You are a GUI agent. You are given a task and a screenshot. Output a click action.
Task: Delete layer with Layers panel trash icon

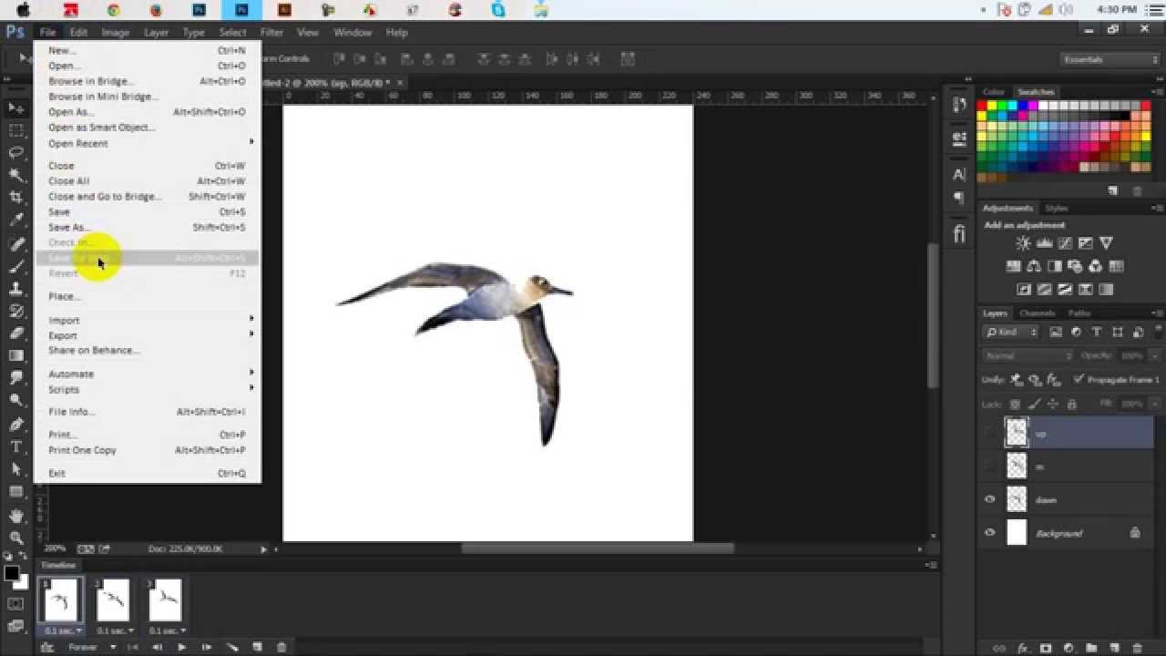[1139, 649]
